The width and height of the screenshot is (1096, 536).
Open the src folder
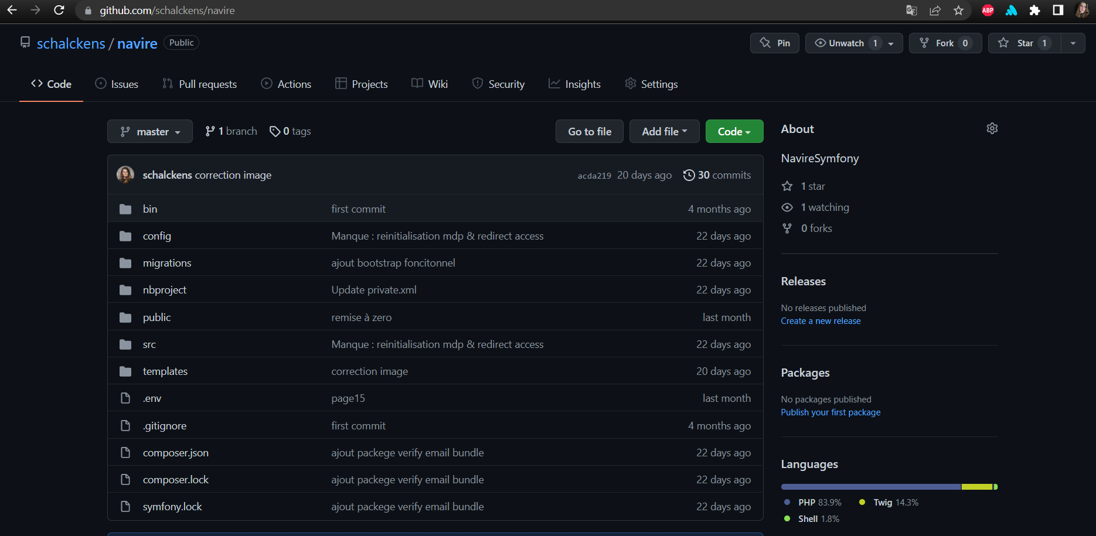(149, 344)
